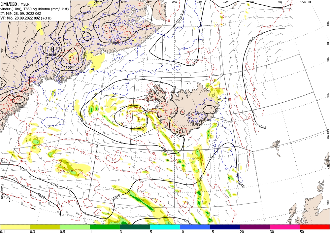Click the '0W' longitude label
Screen dimensions: 330x234
280,2
